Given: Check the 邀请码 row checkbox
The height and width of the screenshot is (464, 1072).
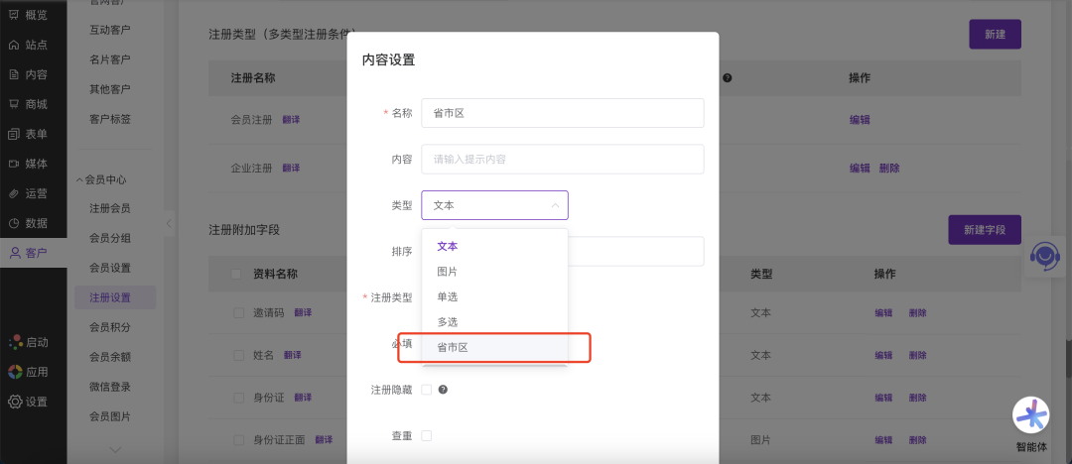Looking at the screenshot, I should (x=238, y=312).
